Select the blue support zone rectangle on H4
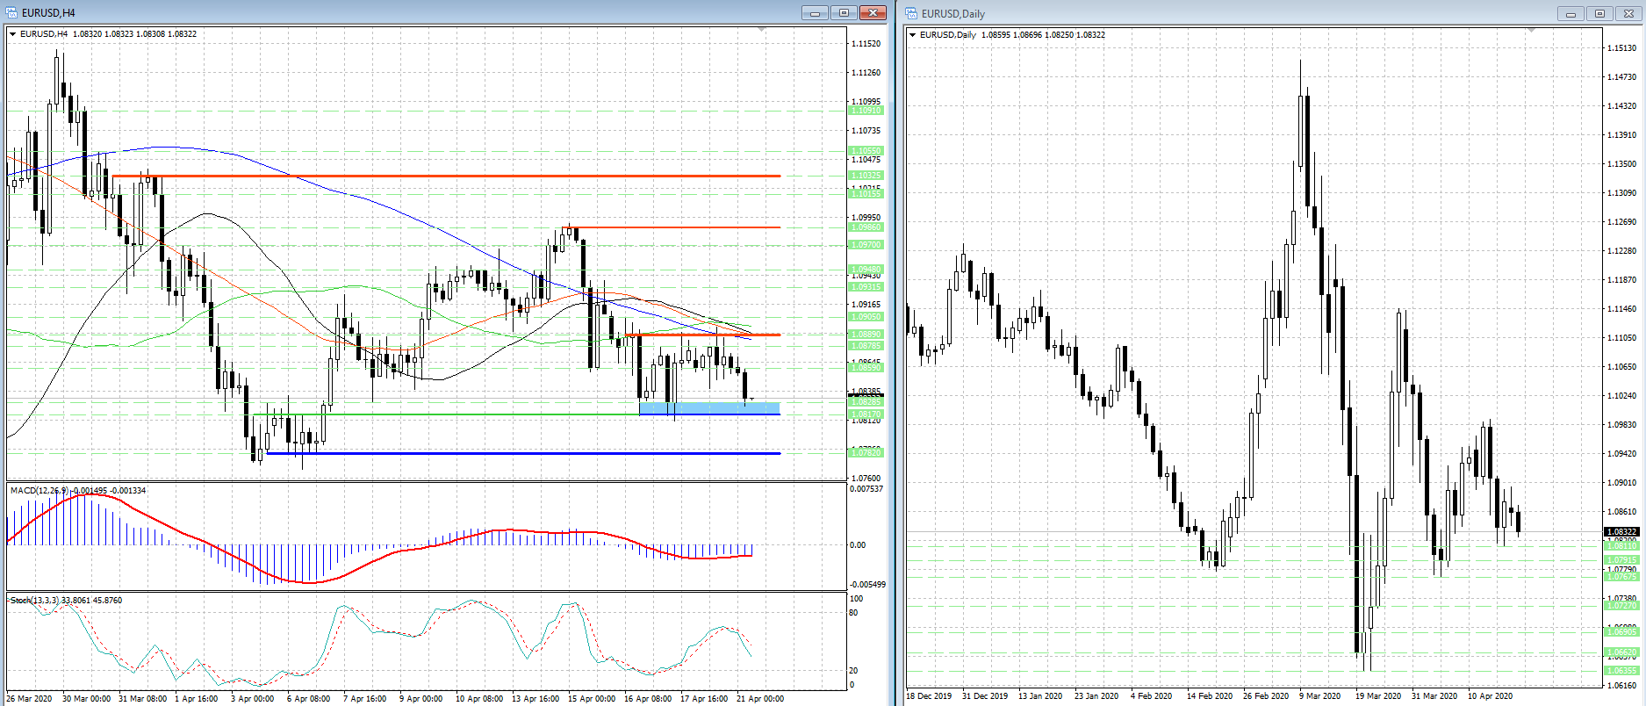Viewport: 1646px width, 706px height. (709, 408)
